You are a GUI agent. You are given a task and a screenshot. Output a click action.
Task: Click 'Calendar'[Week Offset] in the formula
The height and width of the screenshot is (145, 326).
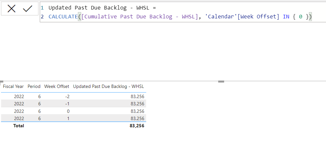tap(242, 17)
